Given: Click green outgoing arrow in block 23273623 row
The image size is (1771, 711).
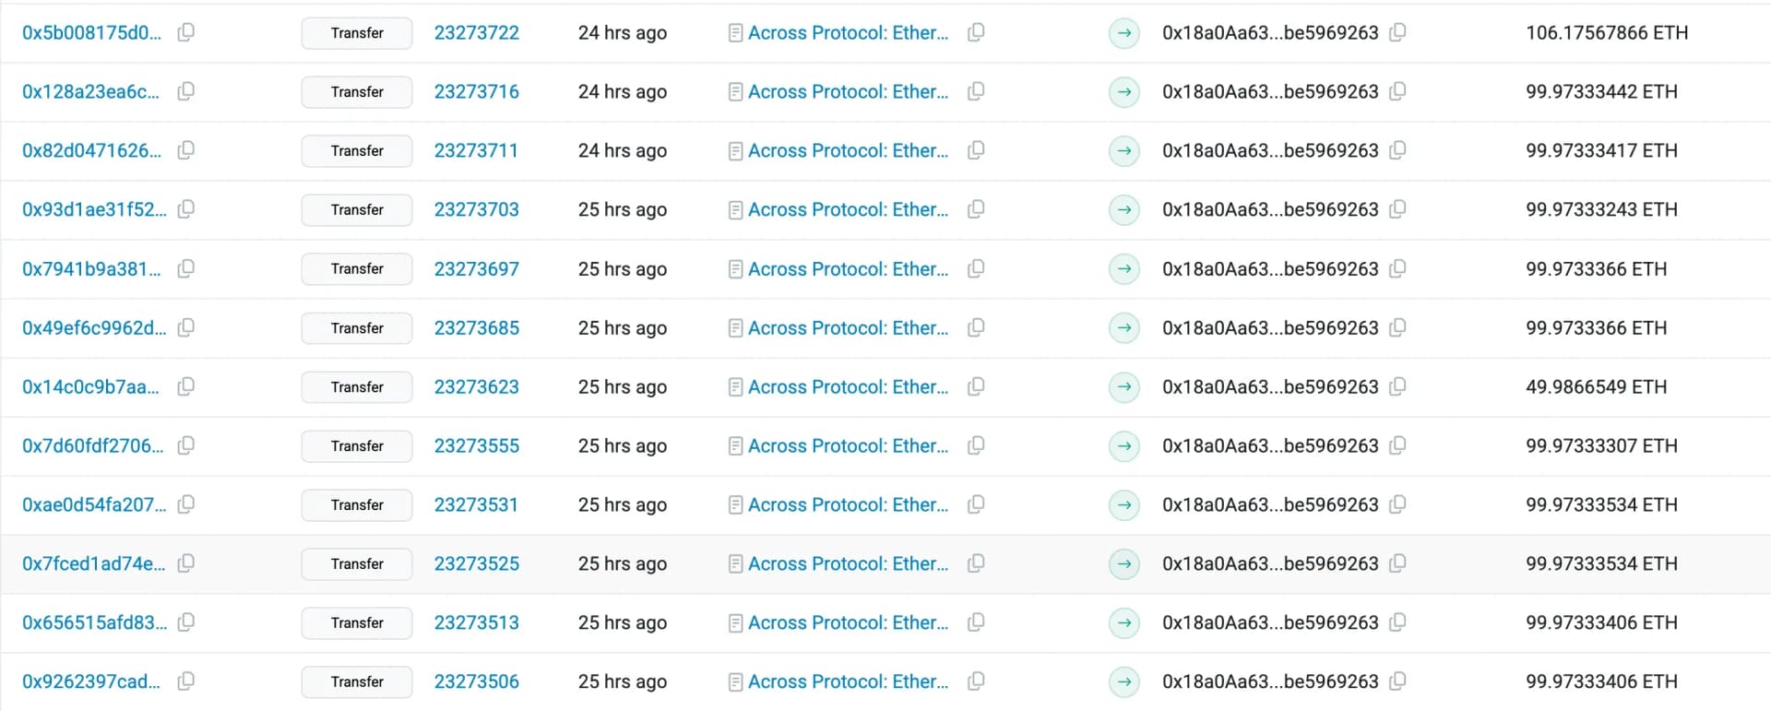Looking at the screenshot, I should point(1124,387).
